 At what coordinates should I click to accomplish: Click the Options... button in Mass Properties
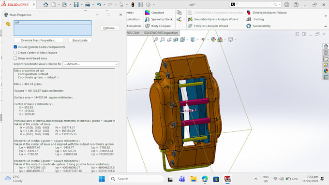(110, 28)
